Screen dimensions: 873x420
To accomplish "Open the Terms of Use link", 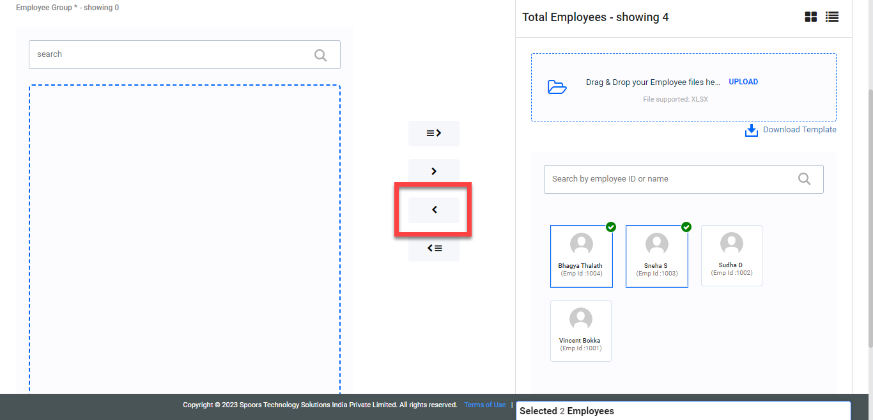I will click(x=484, y=405).
